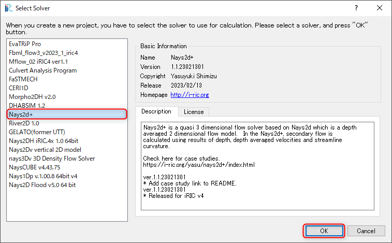This screenshot has height=243, width=392.
Task: Click copyright name Yasuyuki Shimizu
Action: point(194,76)
